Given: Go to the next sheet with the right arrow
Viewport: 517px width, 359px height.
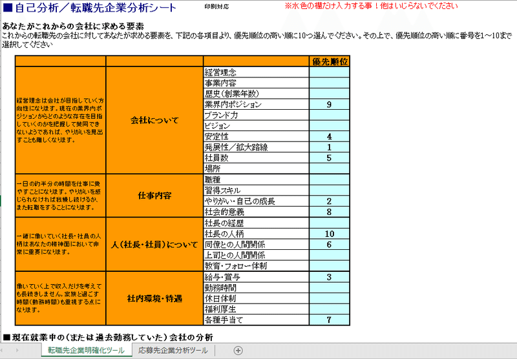Looking at the screenshot, I should [17, 350].
